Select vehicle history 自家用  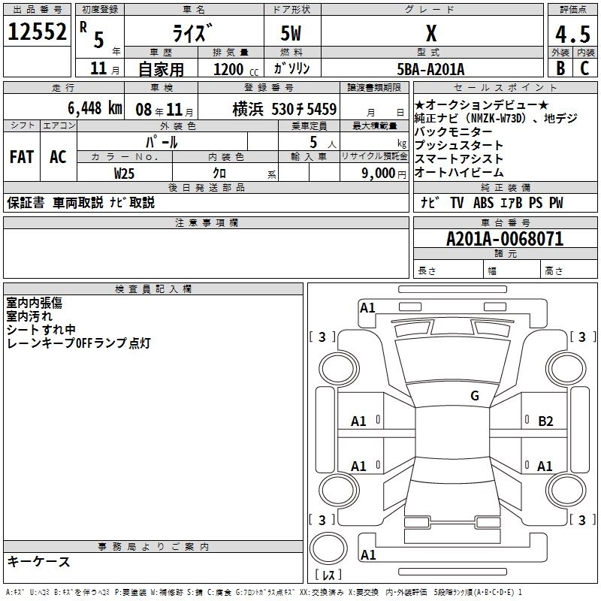(161, 69)
